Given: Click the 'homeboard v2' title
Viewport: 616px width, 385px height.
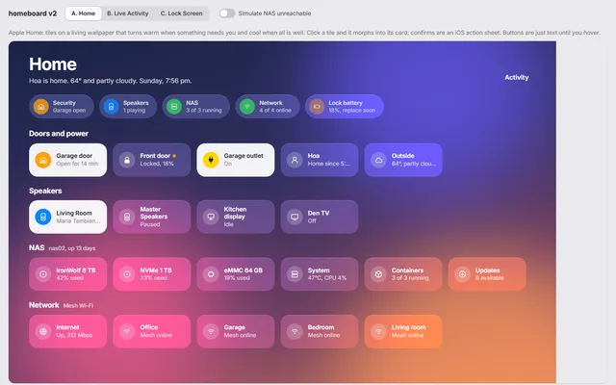Looking at the screenshot, I should click(33, 13).
